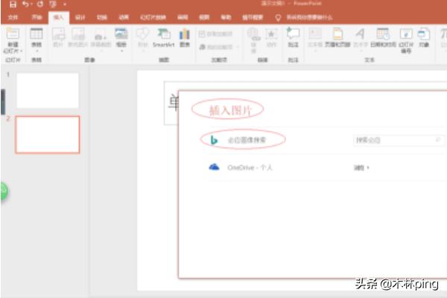Start slideshow from beginning via quick access icon
Screen dimensions: 447x298
(53, 4)
